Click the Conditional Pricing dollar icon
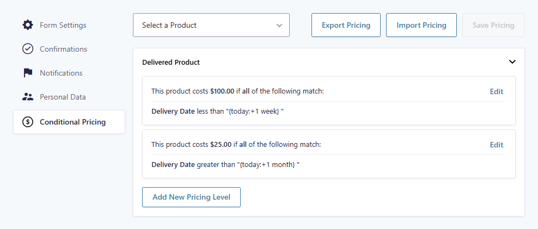The height and width of the screenshot is (229, 538). 28,122
